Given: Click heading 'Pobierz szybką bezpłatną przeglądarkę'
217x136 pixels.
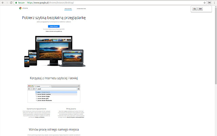Looking at the screenshot, I should click(54, 18).
